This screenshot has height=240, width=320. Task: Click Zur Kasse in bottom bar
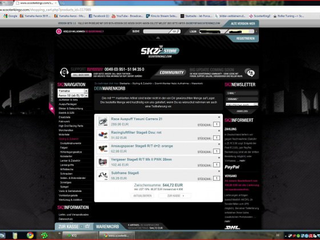pyautogui.click(x=69, y=226)
